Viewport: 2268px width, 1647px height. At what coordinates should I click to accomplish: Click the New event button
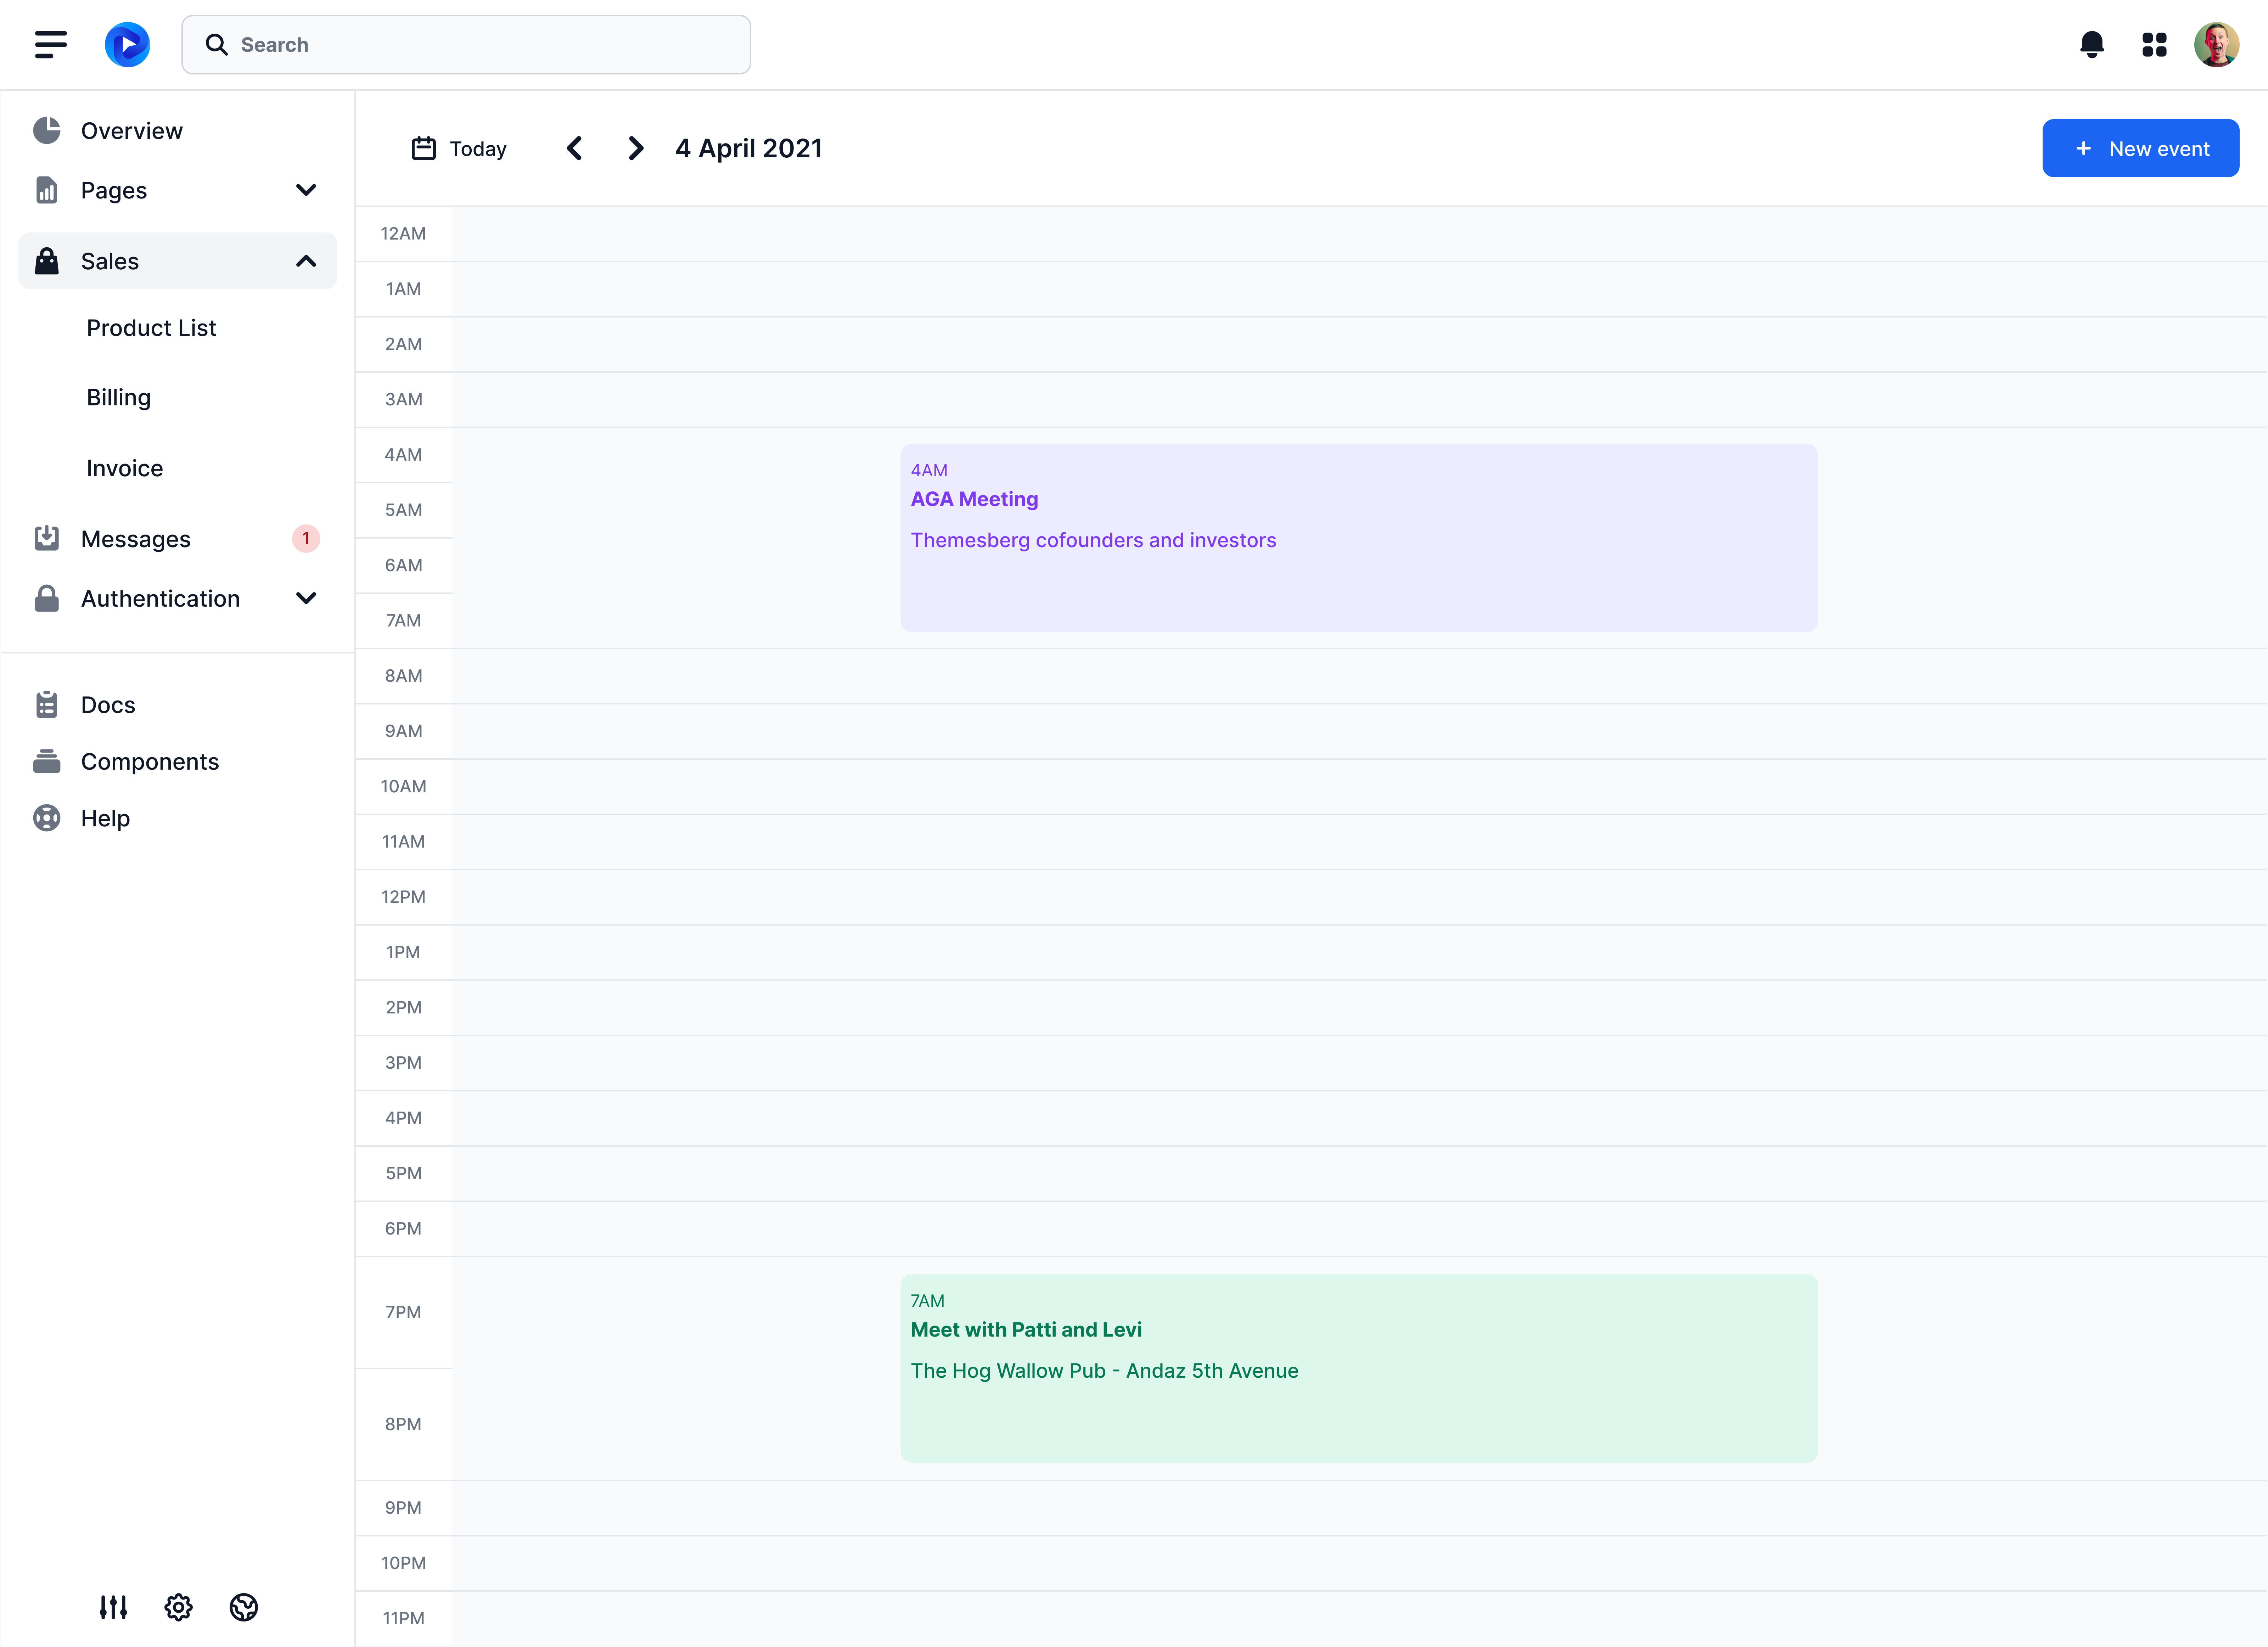(2140, 148)
